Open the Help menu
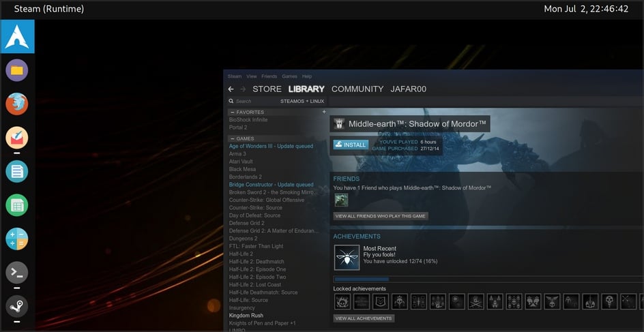The image size is (644, 332). [307, 76]
